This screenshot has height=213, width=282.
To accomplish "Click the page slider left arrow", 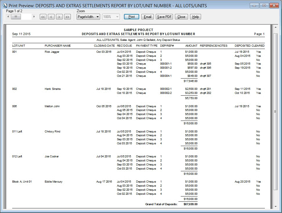I will (8, 17).
